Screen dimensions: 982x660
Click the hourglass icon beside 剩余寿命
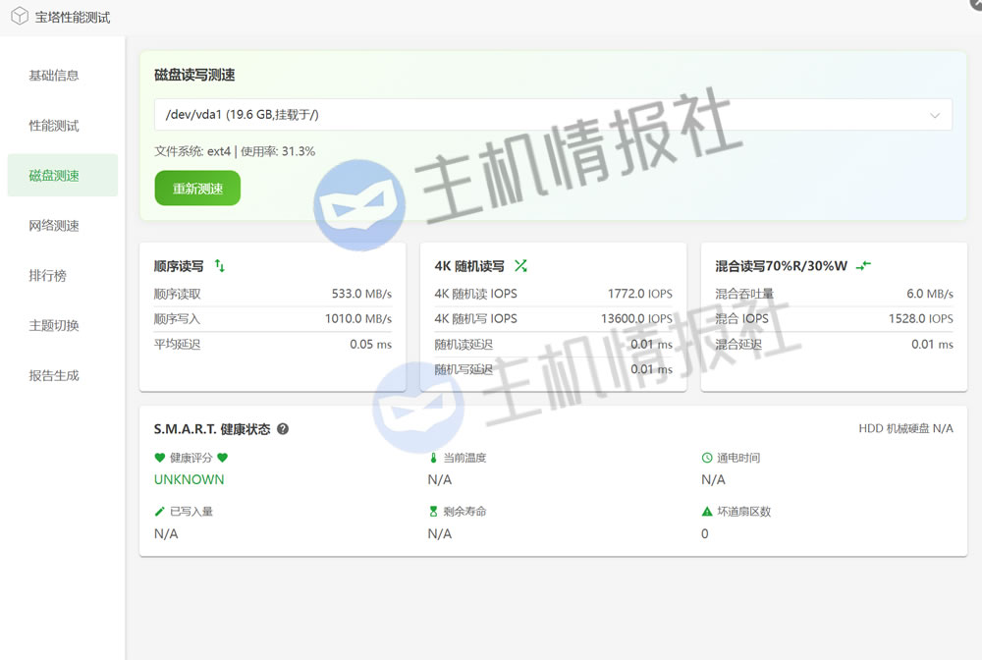(x=433, y=512)
